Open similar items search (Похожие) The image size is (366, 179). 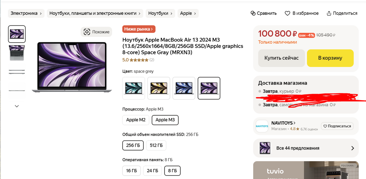[96, 32]
